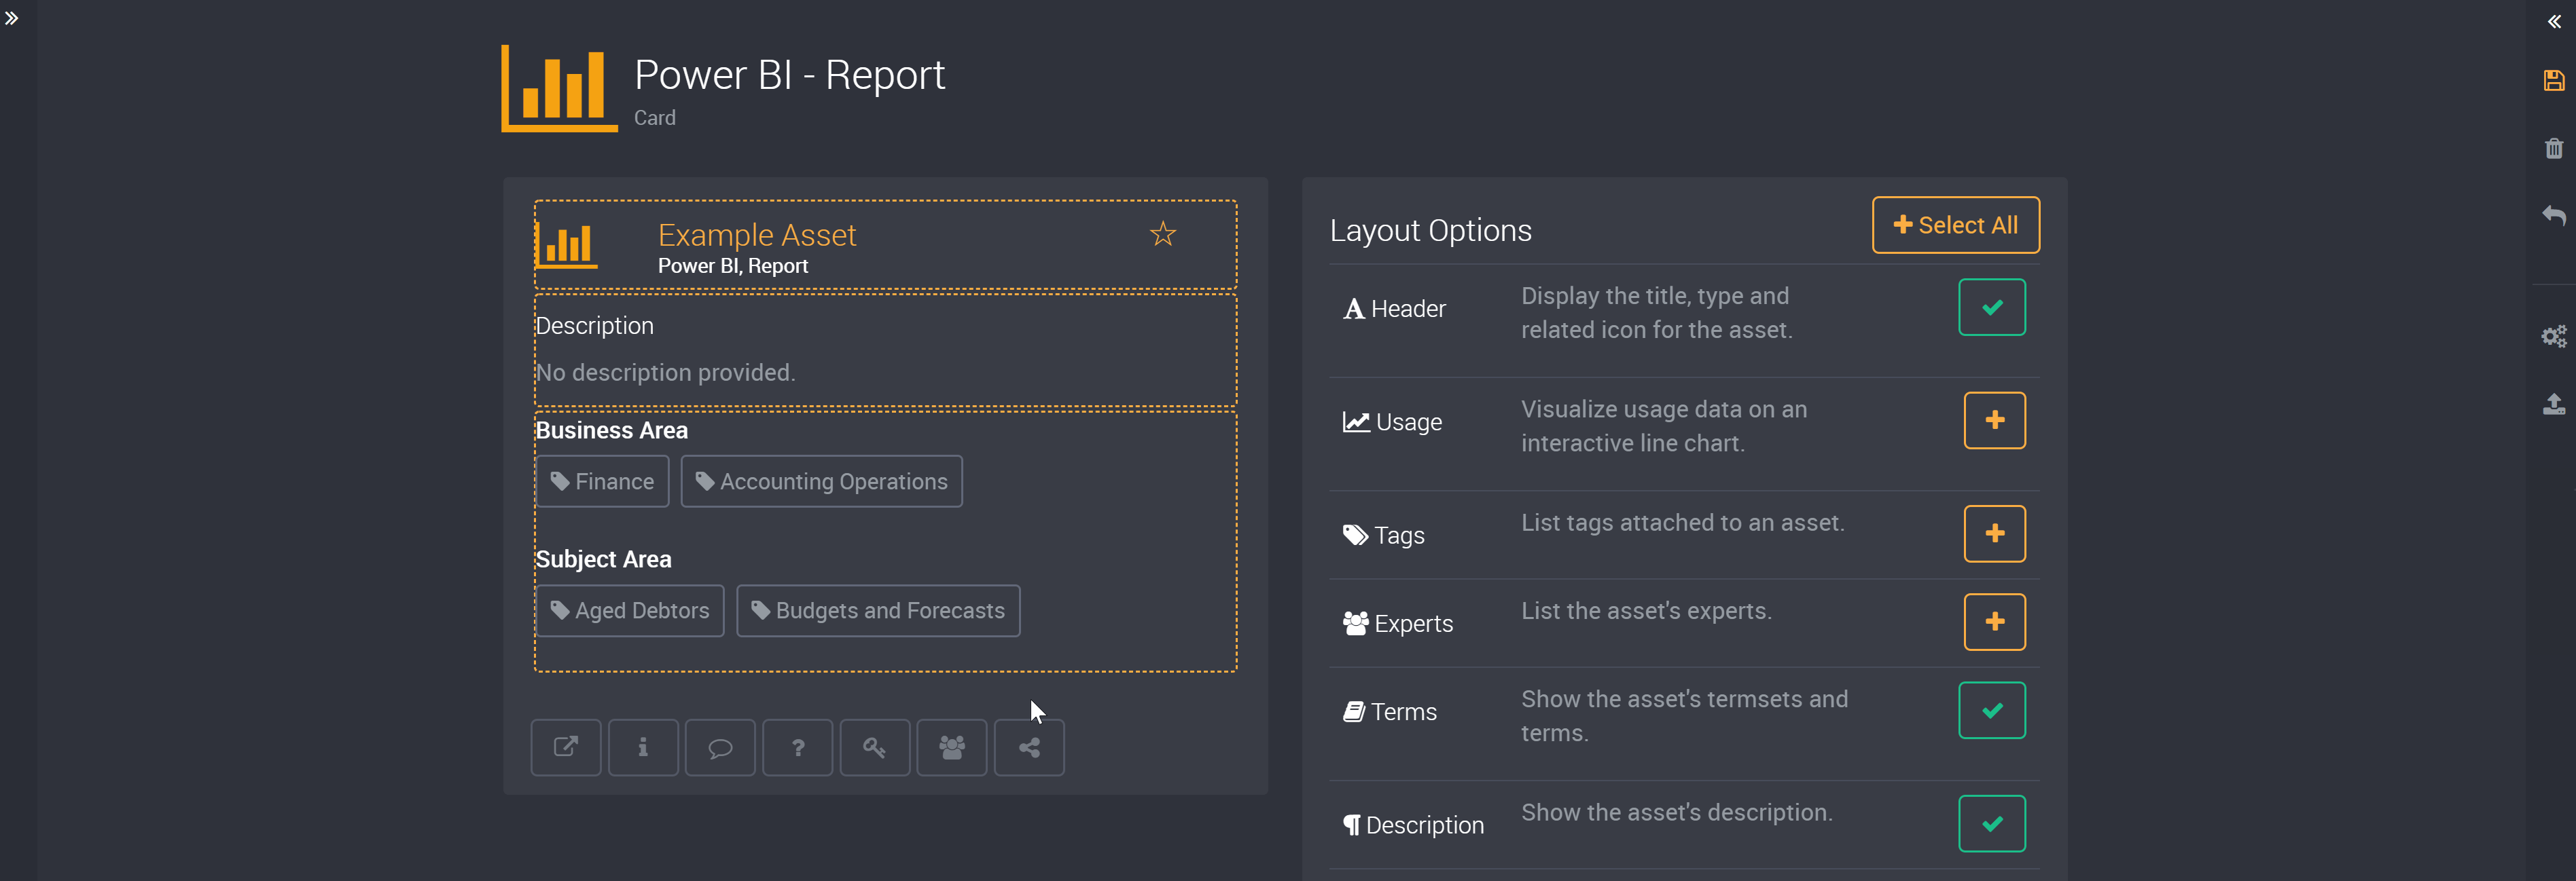Click the trash delete icon

click(x=2554, y=149)
